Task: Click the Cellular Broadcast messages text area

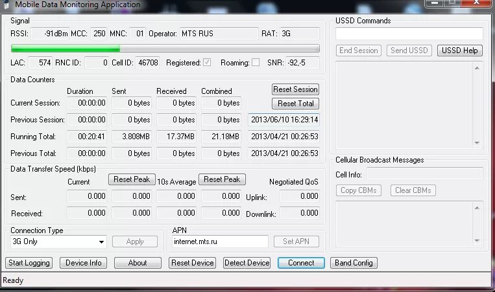Action: pyautogui.click(x=404, y=224)
